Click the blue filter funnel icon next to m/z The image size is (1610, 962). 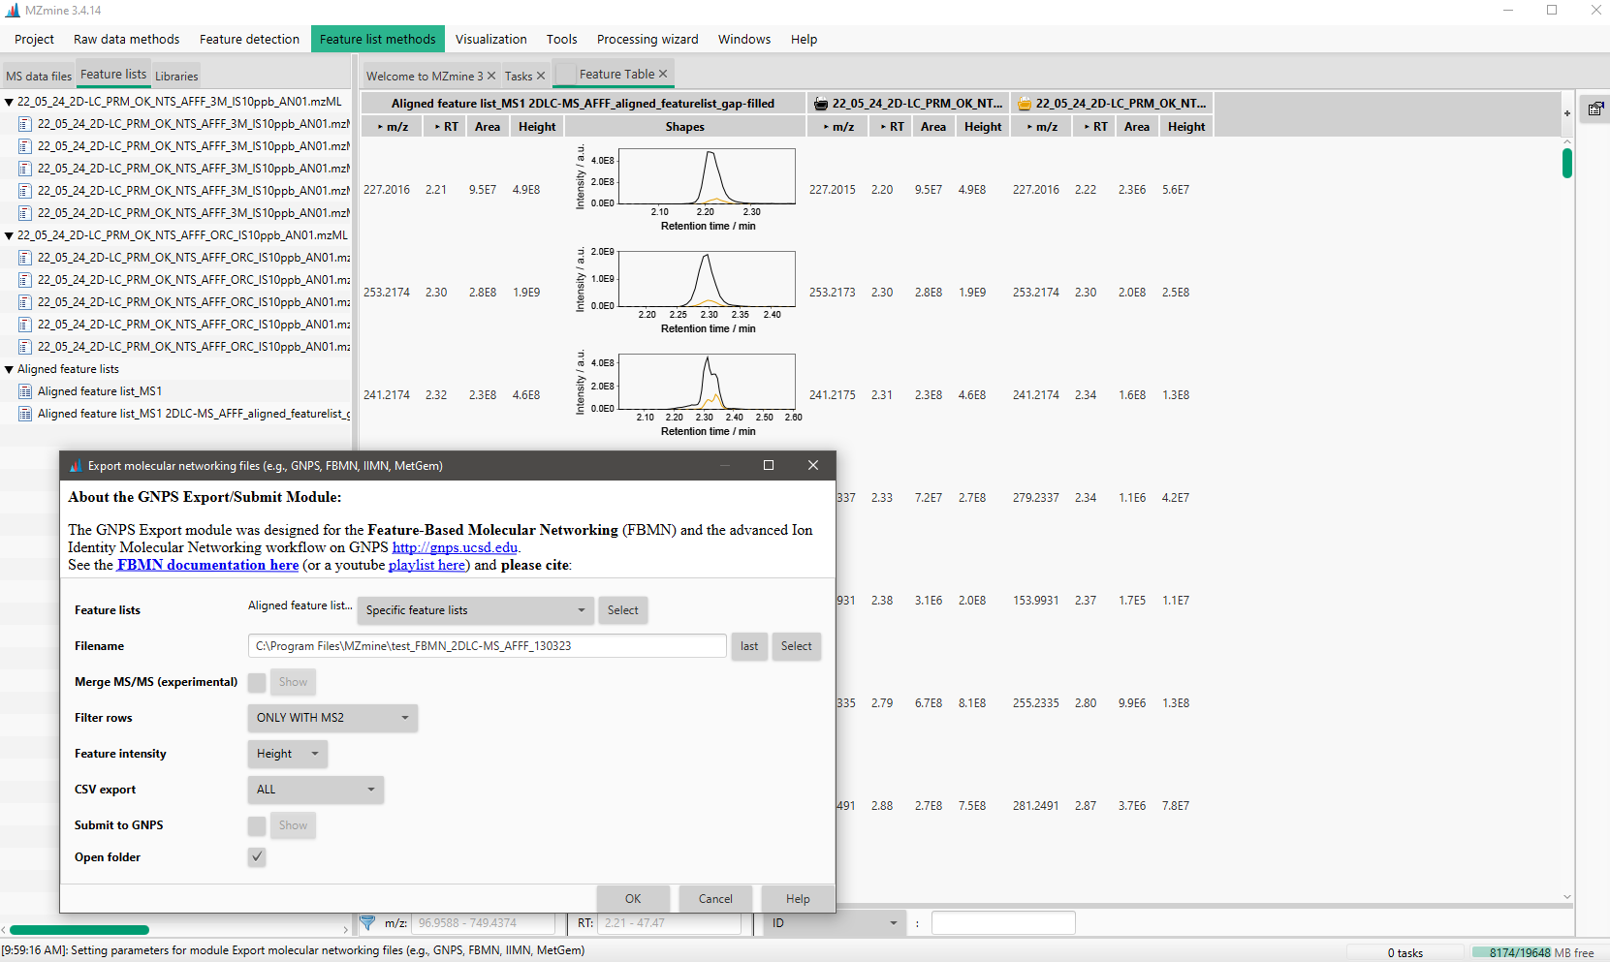(x=367, y=922)
